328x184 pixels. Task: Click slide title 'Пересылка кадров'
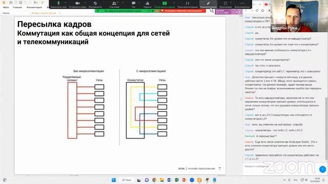coord(54,24)
